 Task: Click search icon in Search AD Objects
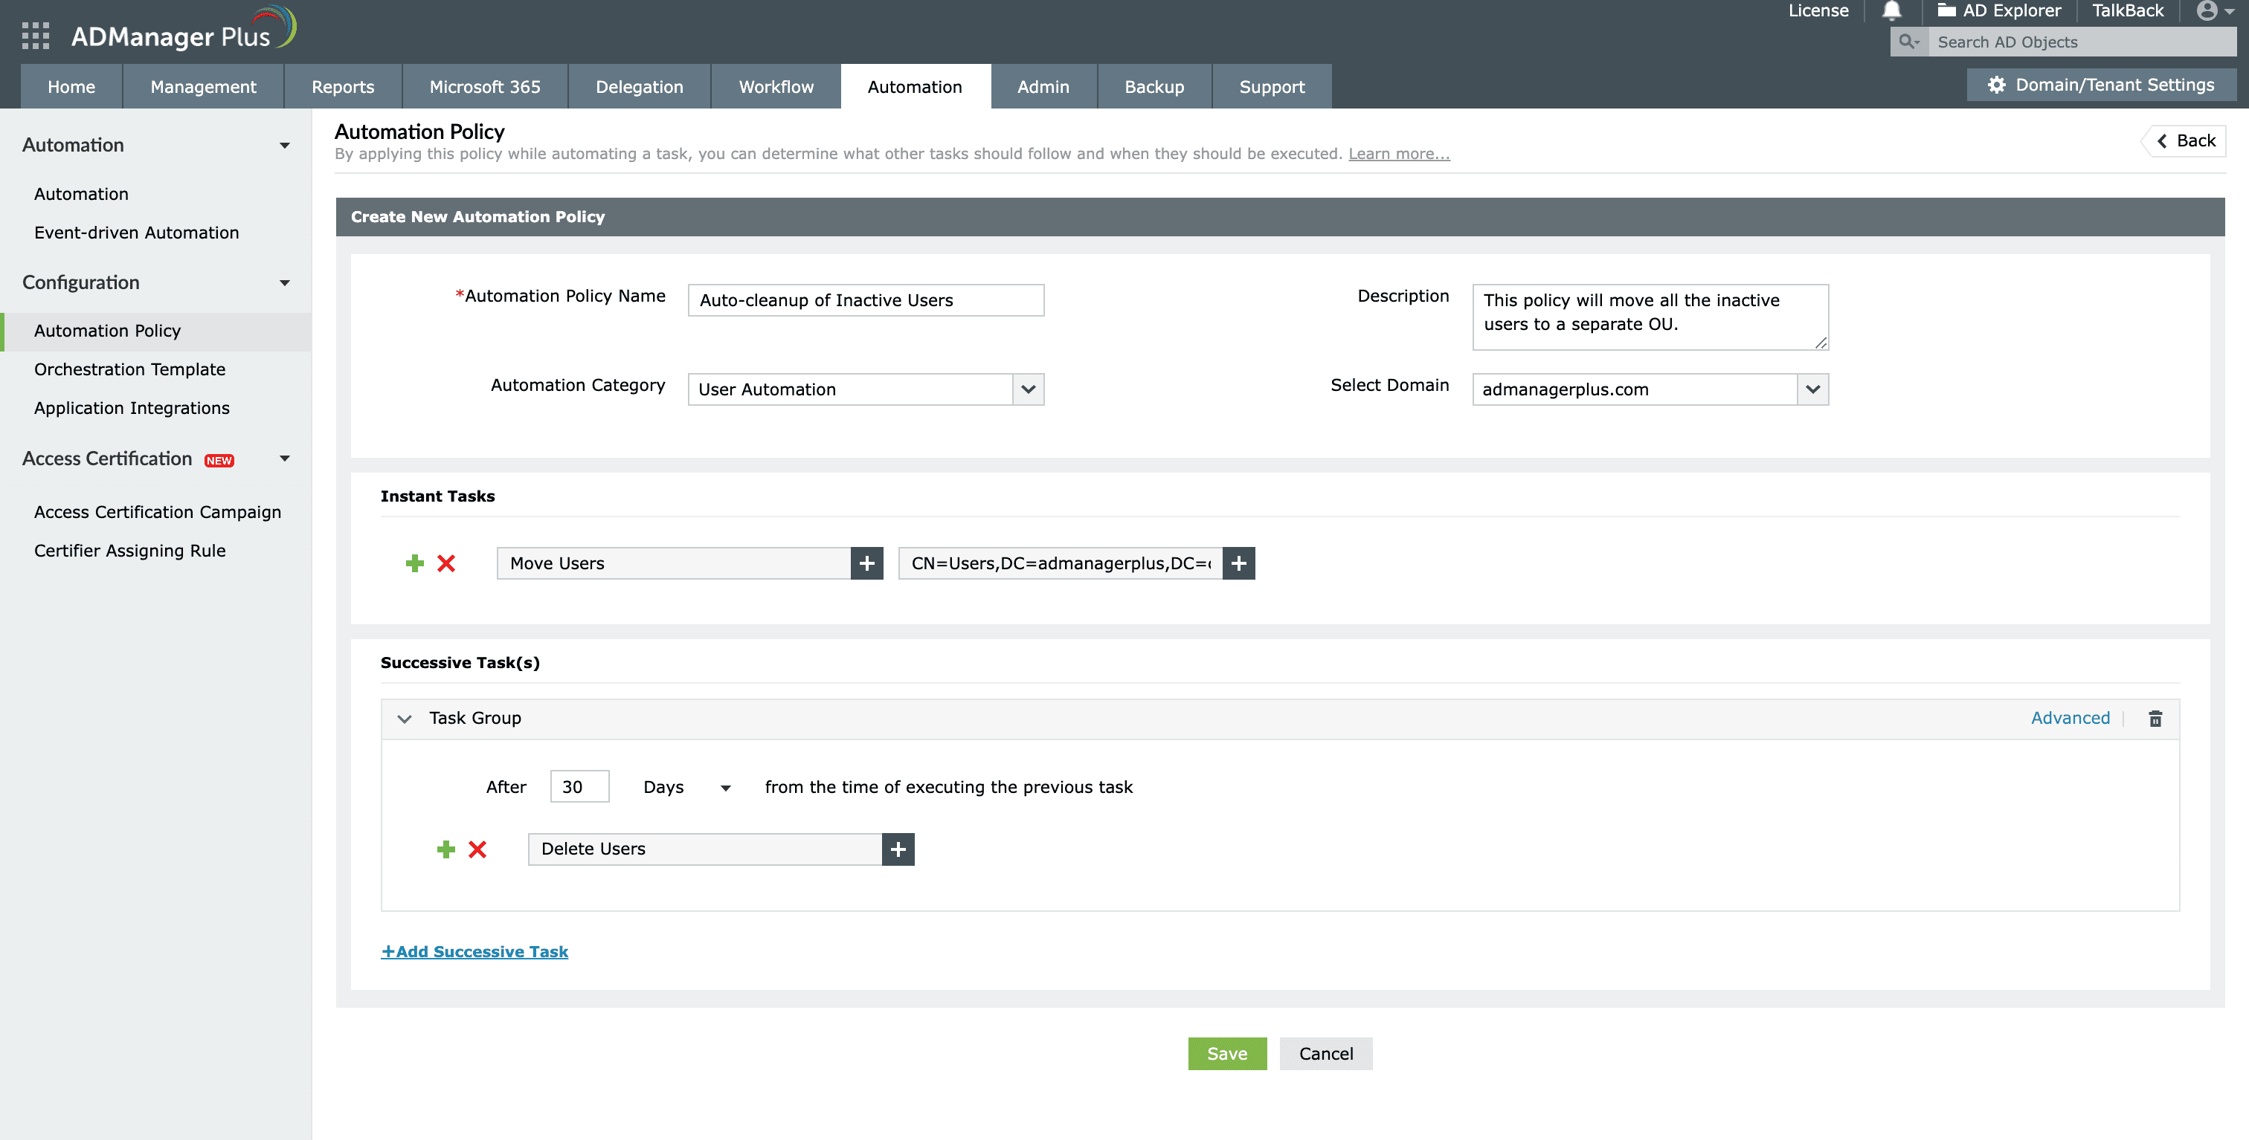(x=1908, y=42)
